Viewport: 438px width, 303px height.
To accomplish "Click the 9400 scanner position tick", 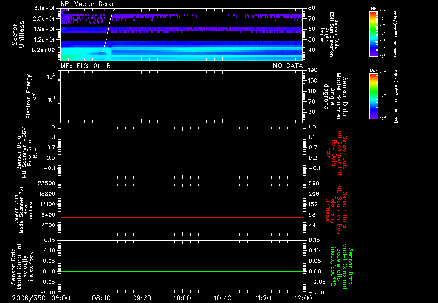I will pyautogui.click(x=48, y=215).
